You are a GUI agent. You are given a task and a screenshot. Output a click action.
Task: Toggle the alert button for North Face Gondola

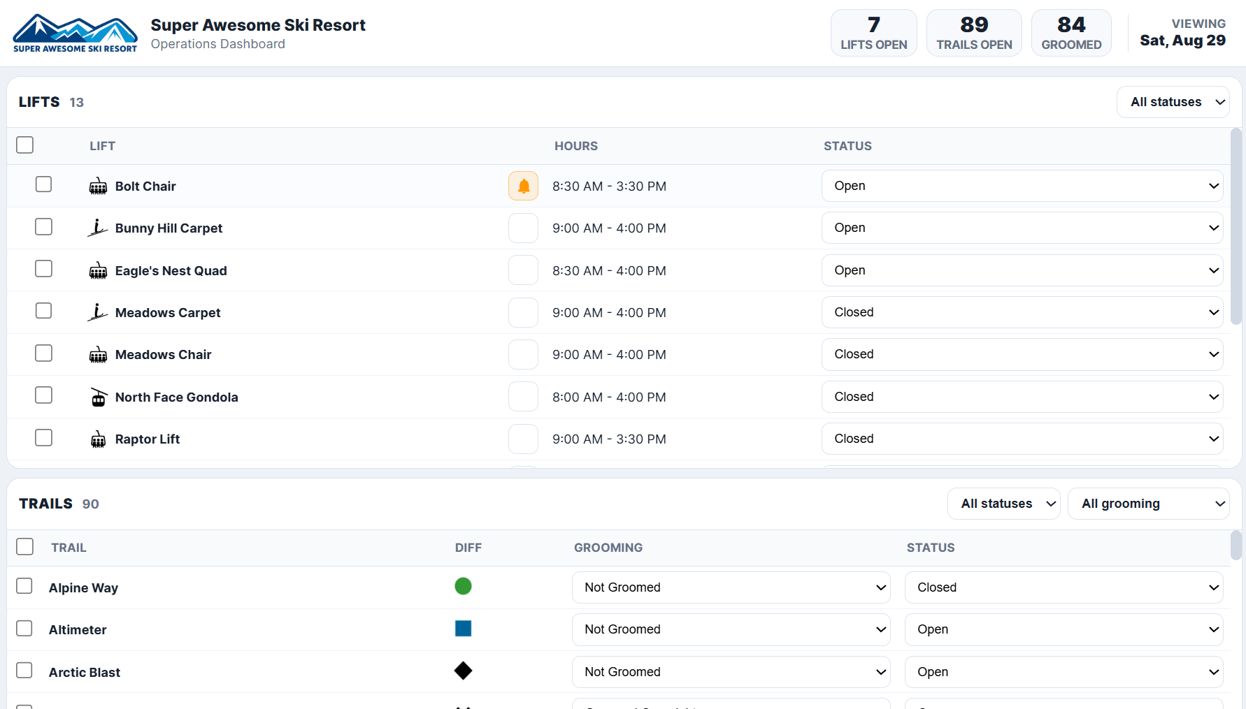click(x=523, y=397)
